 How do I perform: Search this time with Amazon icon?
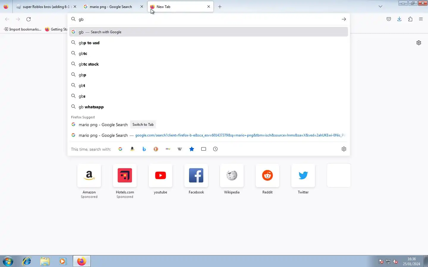(x=132, y=149)
